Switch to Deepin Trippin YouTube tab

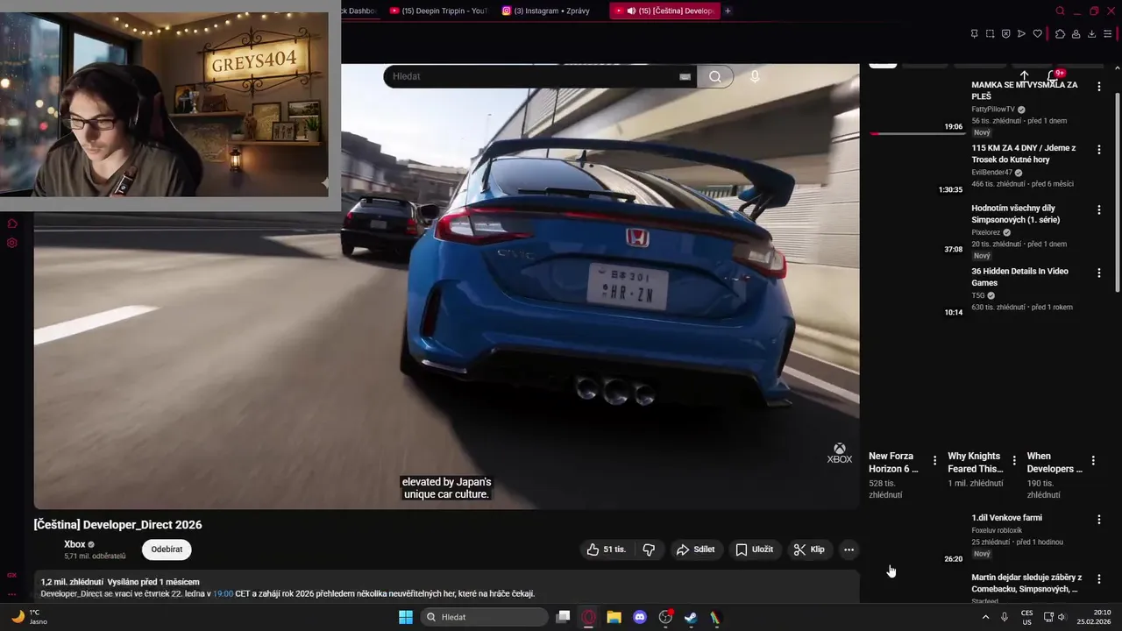tap(437, 11)
